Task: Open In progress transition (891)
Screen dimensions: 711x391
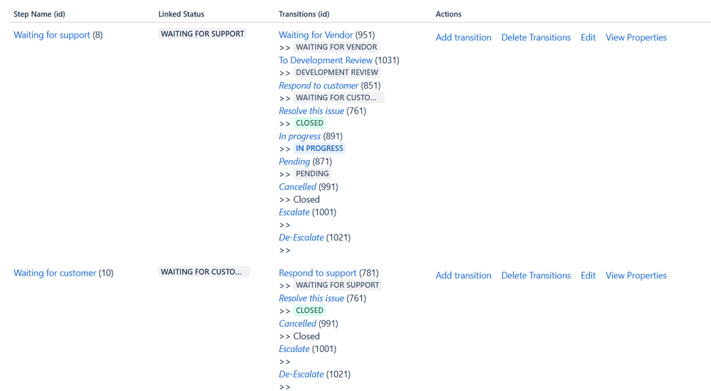Action: pyautogui.click(x=300, y=136)
